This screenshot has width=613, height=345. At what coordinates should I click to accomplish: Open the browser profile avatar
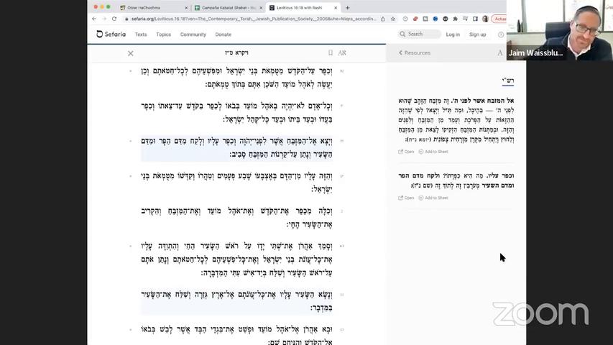(485, 19)
